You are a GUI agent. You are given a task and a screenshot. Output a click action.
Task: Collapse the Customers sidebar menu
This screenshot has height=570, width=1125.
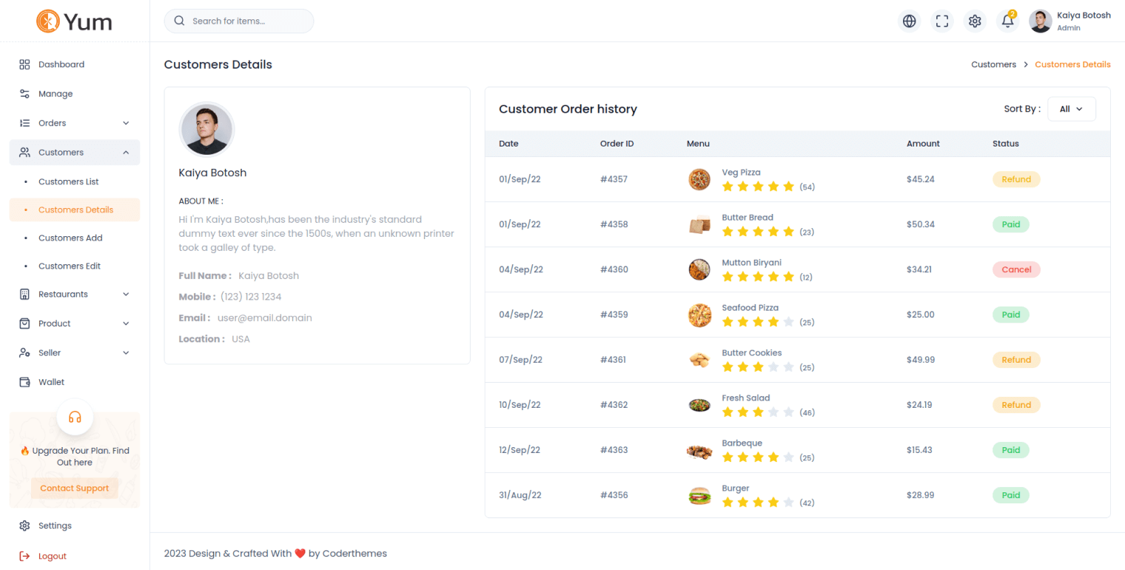pyautogui.click(x=74, y=152)
